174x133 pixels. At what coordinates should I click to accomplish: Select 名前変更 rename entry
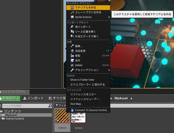[88, 51]
